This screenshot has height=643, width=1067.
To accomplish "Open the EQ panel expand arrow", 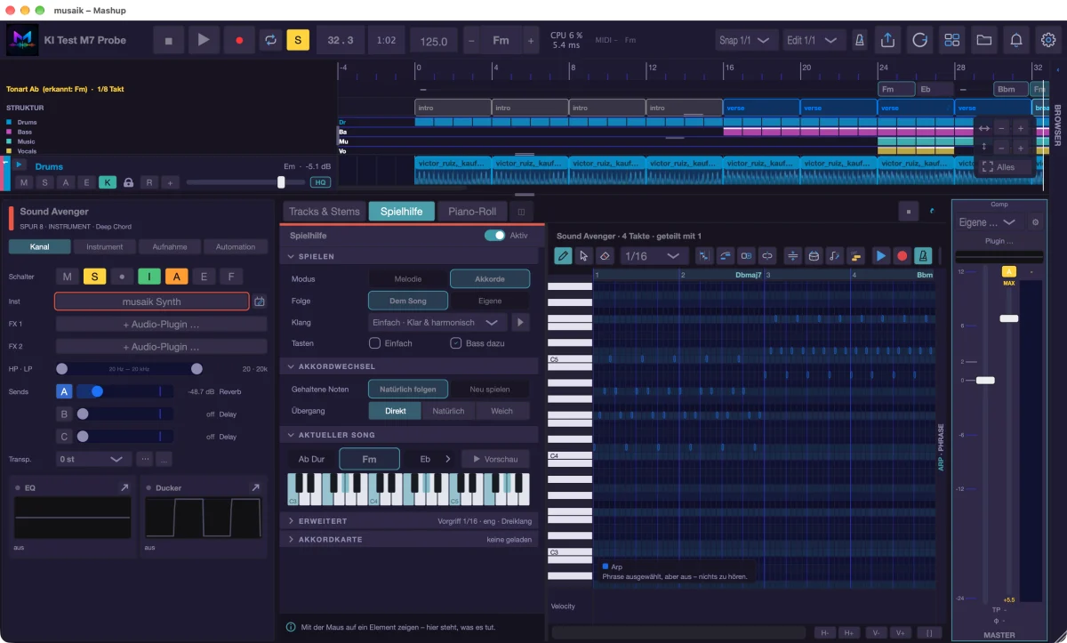I will click(124, 488).
